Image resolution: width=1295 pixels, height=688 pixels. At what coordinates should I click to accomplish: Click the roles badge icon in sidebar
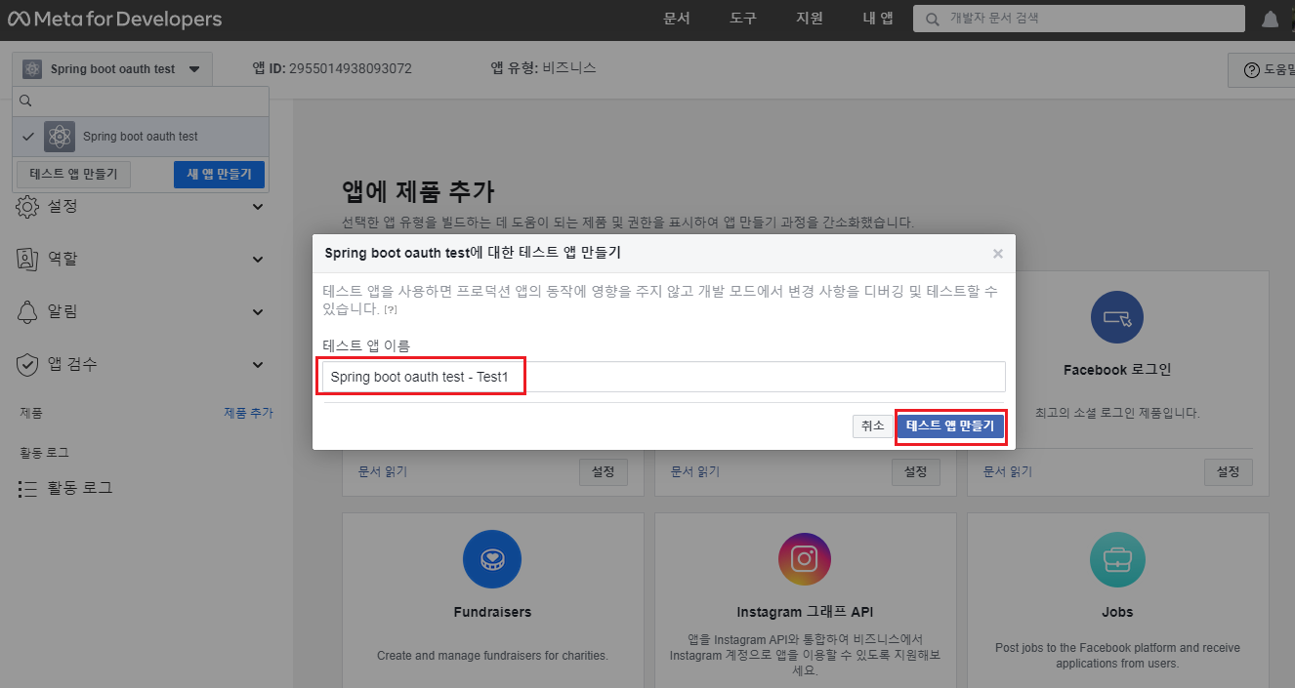[27, 259]
